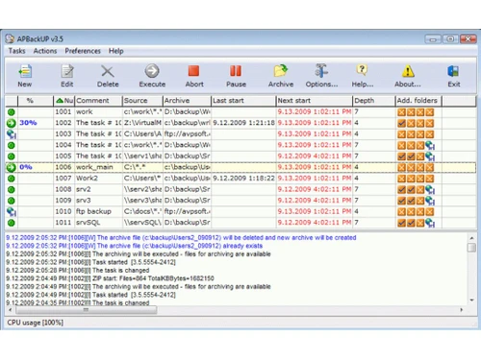Toggle third Add. folders box of task 1011
This screenshot has height=360, width=481.
pos(420,223)
